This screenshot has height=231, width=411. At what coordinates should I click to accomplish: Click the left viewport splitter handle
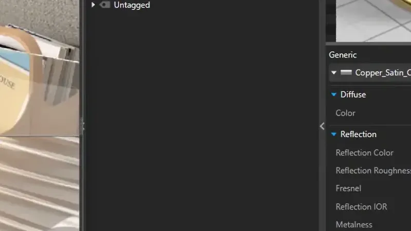[82, 126]
